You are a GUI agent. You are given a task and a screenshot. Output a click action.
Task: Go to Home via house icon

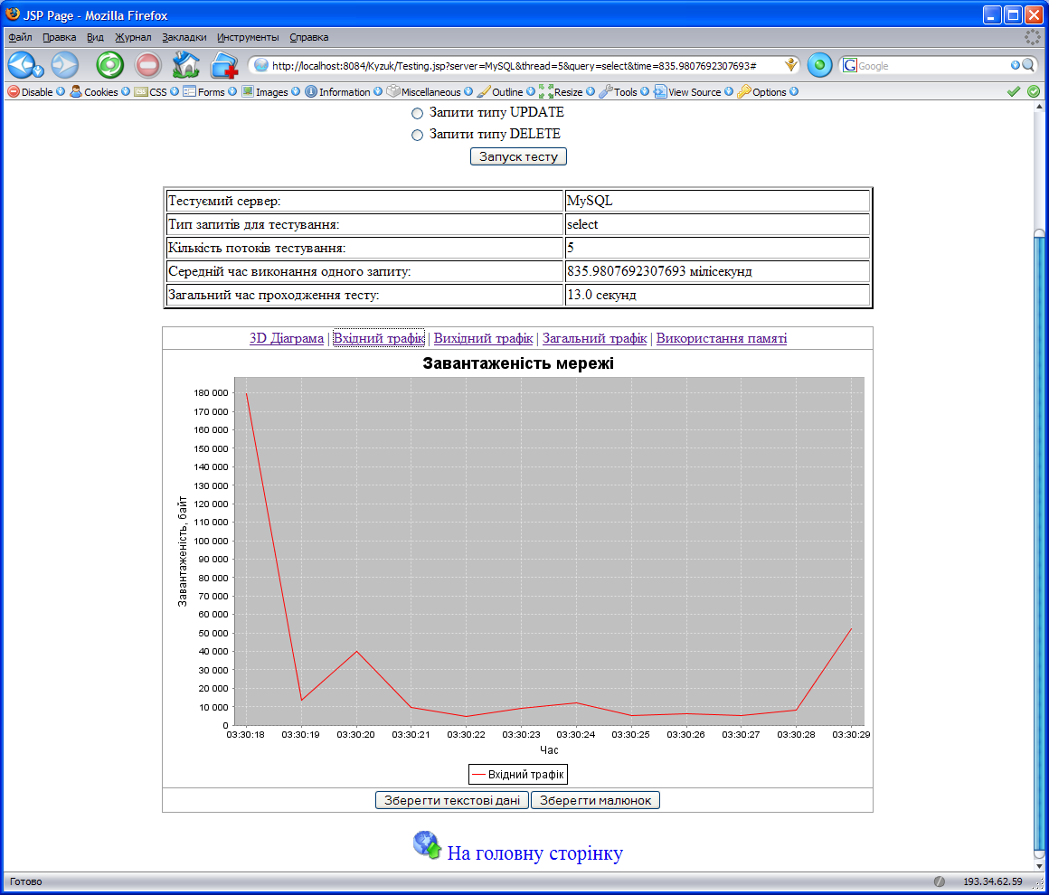point(185,65)
